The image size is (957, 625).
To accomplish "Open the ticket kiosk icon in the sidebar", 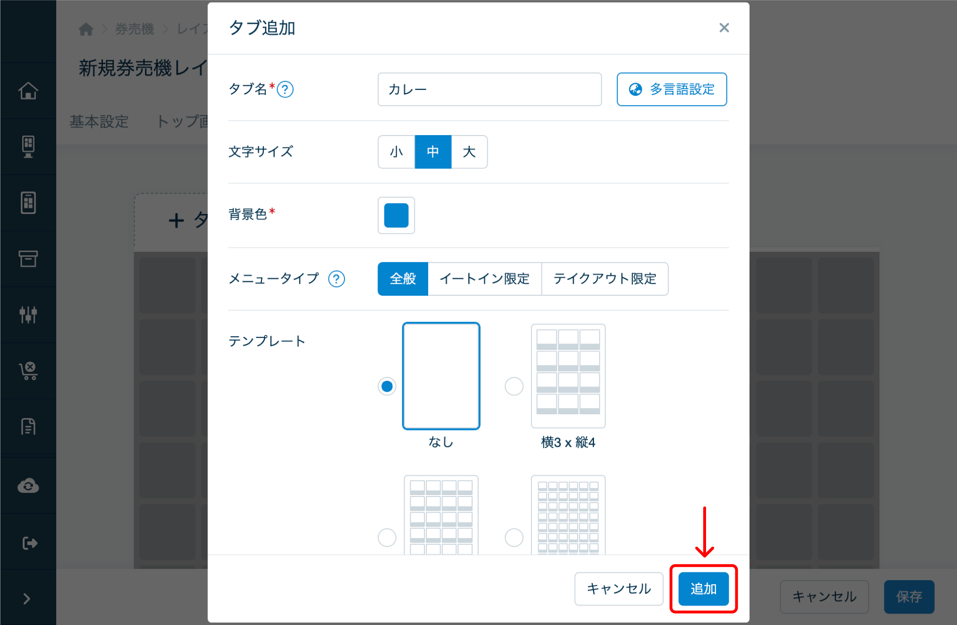I will tap(28, 146).
